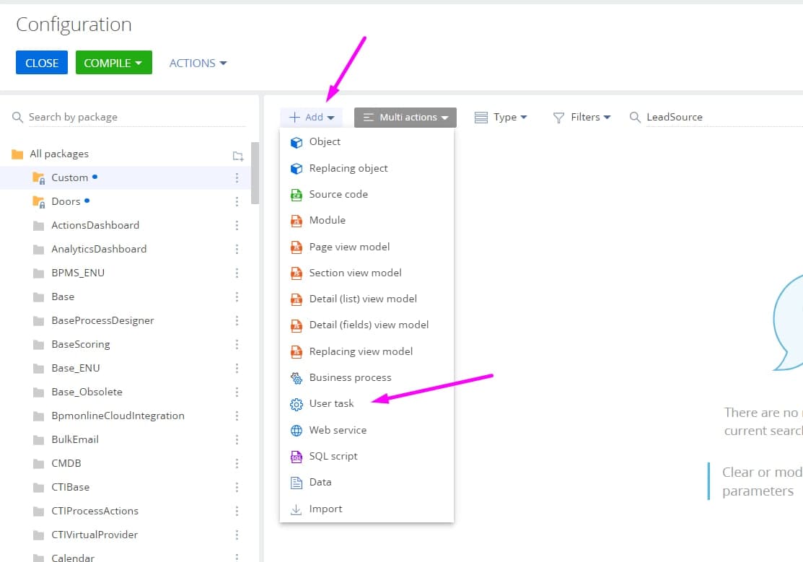This screenshot has height=562, width=803.
Task: Open the three-dot menu for Doors package
Action: tap(237, 201)
